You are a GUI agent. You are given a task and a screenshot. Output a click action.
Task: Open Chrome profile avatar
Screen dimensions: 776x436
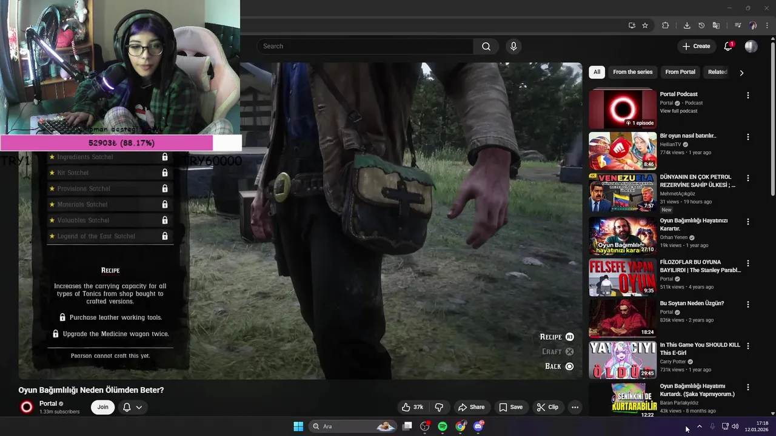(752, 25)
